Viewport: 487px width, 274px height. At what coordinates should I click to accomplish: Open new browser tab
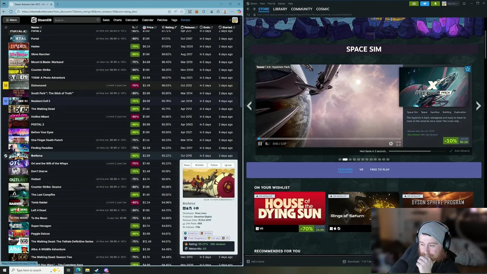pos(57,4)
